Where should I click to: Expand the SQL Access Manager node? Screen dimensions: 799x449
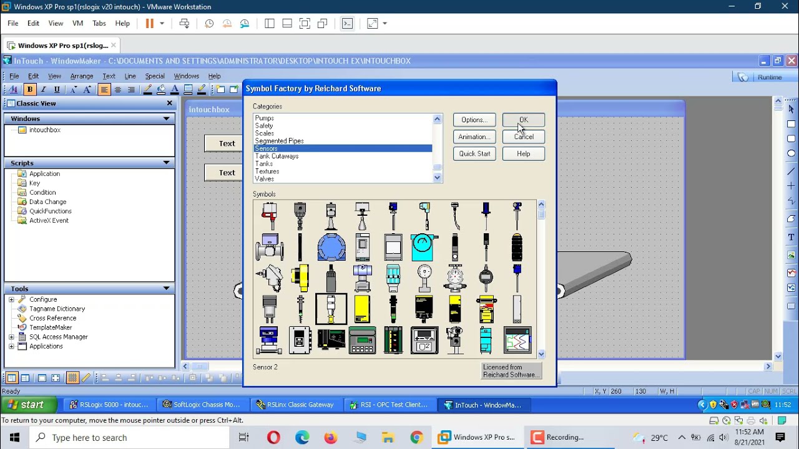tap(11, 337)
